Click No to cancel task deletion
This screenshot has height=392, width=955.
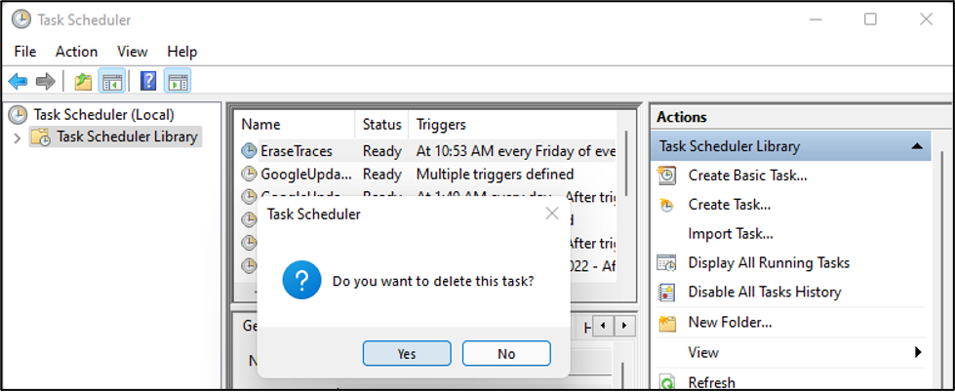pos(506,353)
